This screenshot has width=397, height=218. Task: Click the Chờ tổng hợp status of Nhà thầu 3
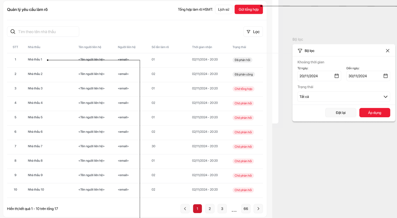coord(243,89)
